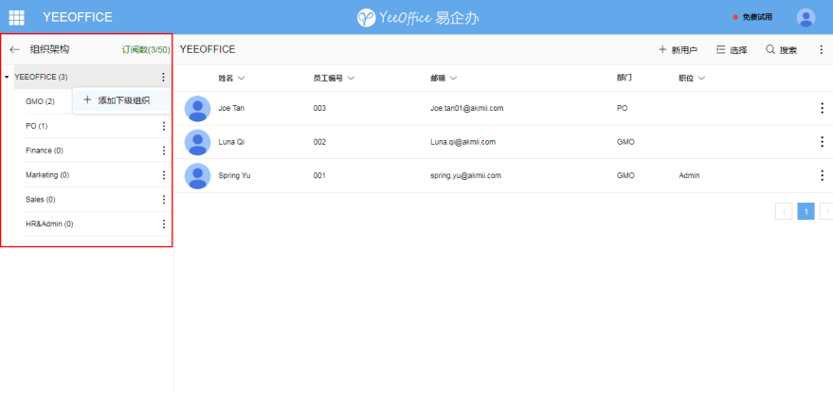
Task: Choose 添加下级组织 from the popup menu
Action: 121,100
